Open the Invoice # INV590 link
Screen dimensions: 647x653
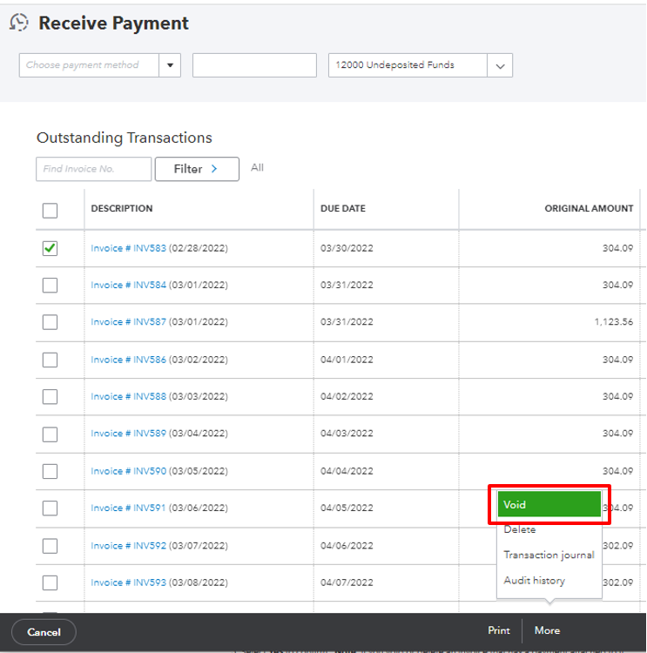(128, 471)
